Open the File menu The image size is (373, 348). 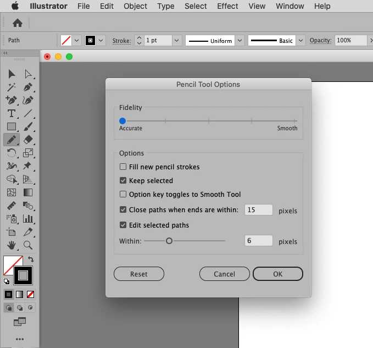pyautogui.click(x=83, y=6)
